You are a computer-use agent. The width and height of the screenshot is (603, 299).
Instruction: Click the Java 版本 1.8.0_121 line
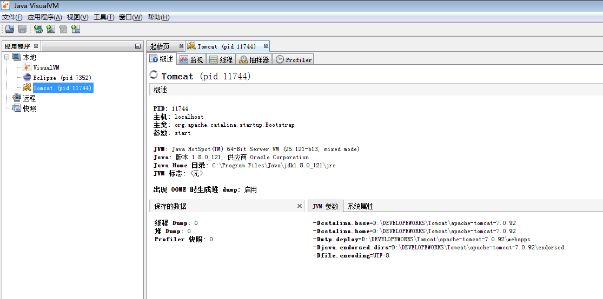click(231, 158)
